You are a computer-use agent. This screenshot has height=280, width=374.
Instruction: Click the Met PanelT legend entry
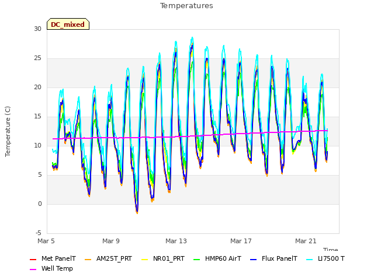coord(53,259)
